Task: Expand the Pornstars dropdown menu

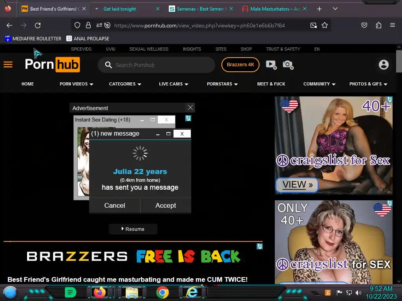Action: 222,84
